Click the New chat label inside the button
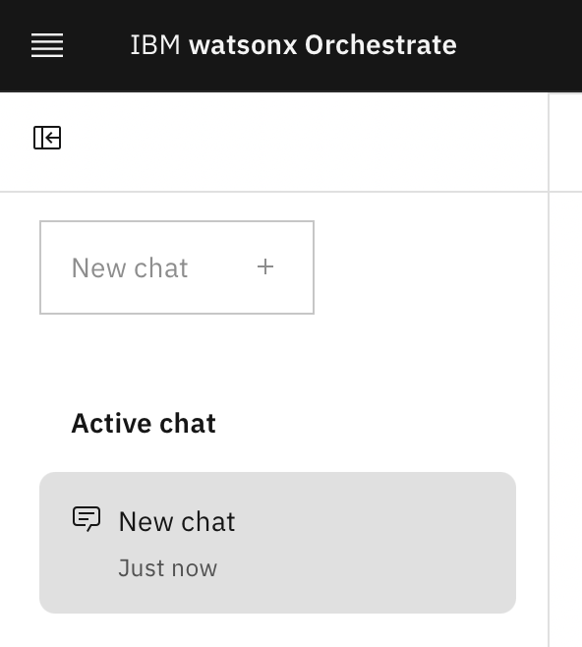582x647 pixels. pyautogui.click(x=130, y=267)
